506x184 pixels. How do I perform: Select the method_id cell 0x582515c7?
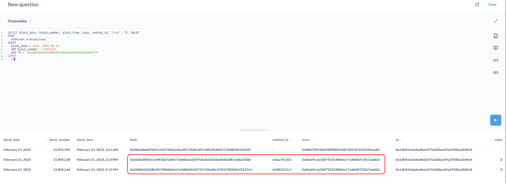[x=282, y=170]
